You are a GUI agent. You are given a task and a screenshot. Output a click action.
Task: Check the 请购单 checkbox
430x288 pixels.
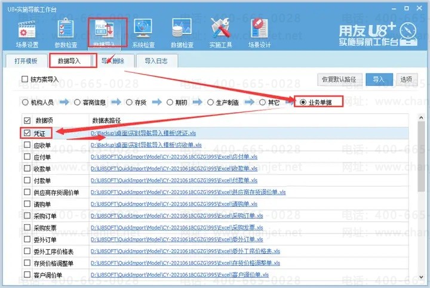click(x=27, y=204)
